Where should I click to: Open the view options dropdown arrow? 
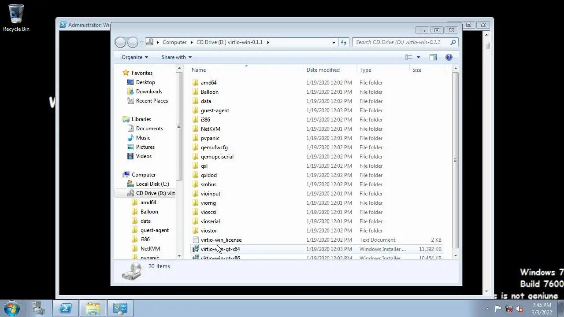(x=418, y=57)
